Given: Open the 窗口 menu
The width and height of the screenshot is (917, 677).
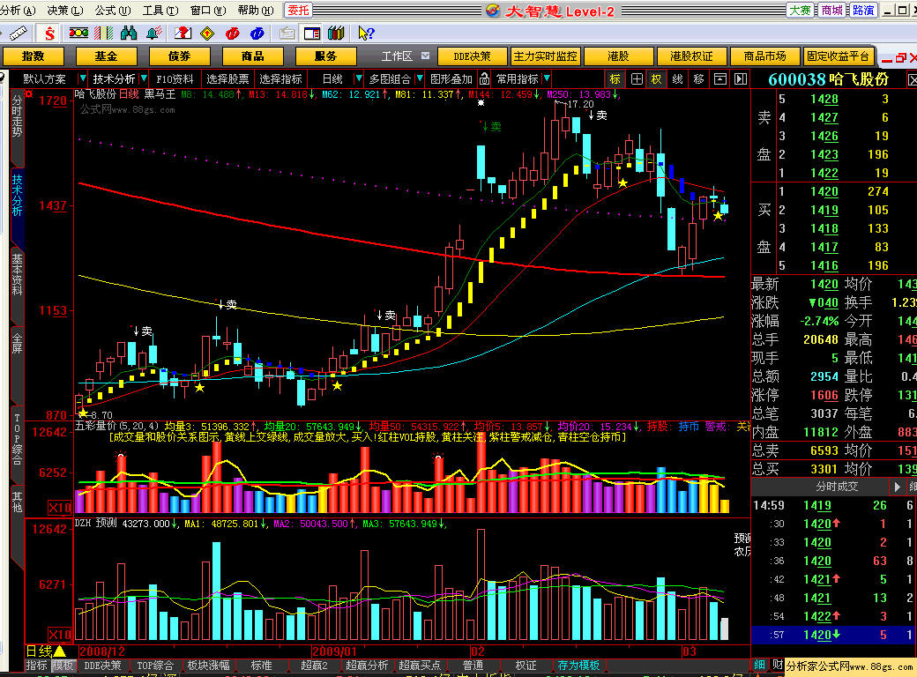Looking at the screenshot, I should pyautogui.click(x=208, y=11).
